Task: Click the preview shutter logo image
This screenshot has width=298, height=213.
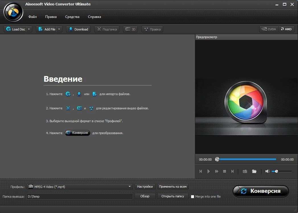Action: pyautogui.click(x=245, y=103)
